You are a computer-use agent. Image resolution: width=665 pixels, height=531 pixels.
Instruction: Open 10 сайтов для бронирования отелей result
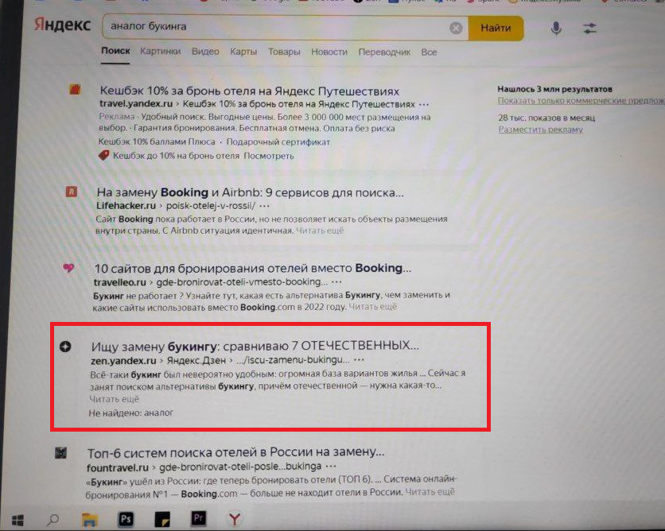253,268
